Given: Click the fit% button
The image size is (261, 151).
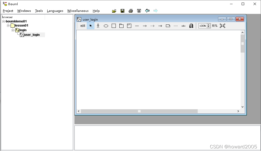Looking at the screenshot, I should [x=214, y=26].
